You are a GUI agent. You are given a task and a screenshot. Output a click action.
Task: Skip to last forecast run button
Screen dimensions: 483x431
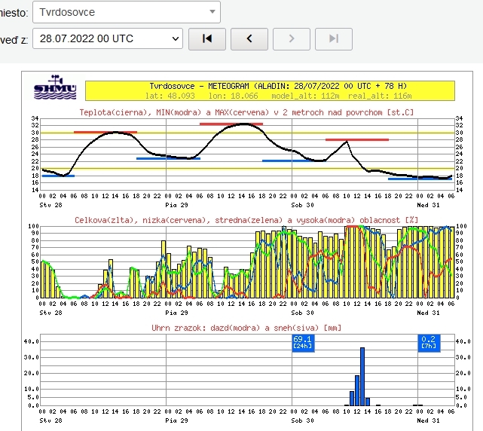click(x=334, y=38)
